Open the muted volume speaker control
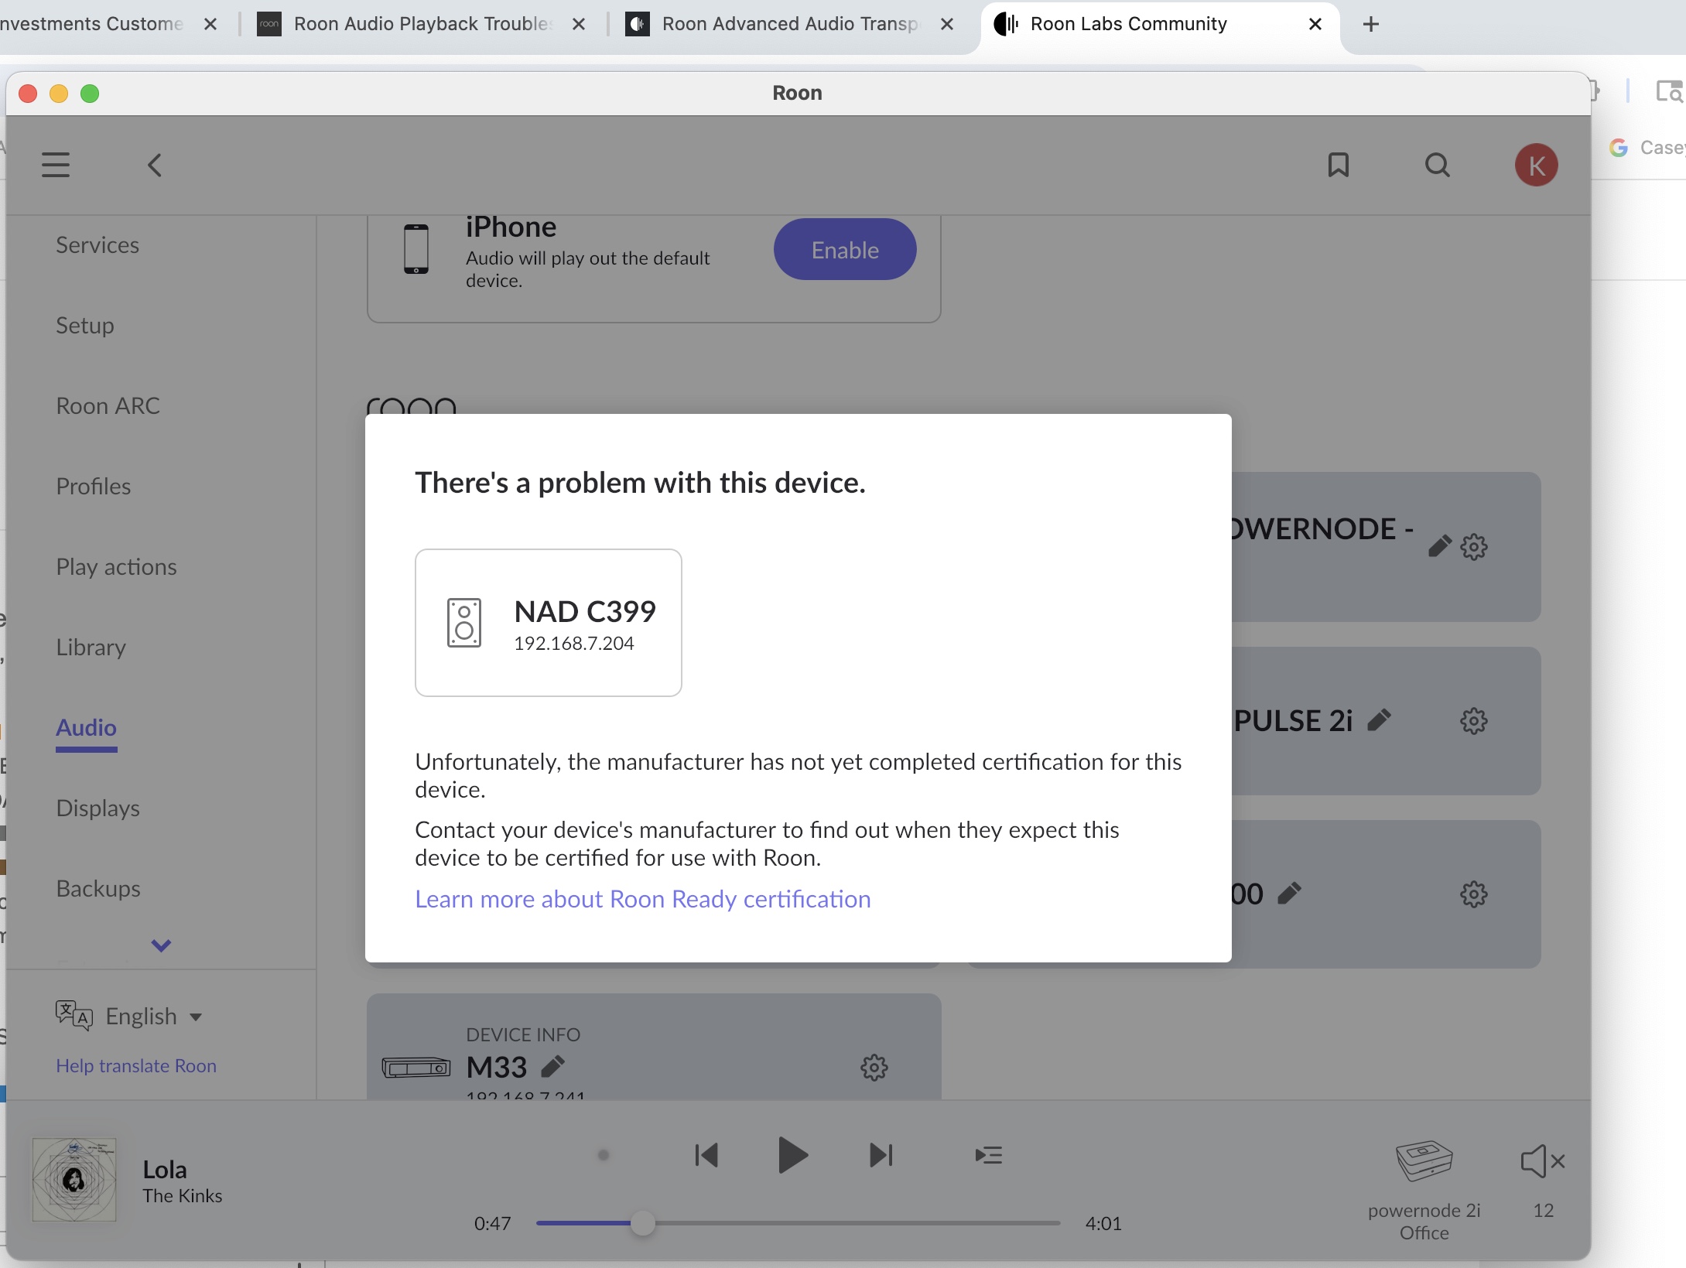Viewport: 1686px width, 1268px height. coord(1542,1161)
